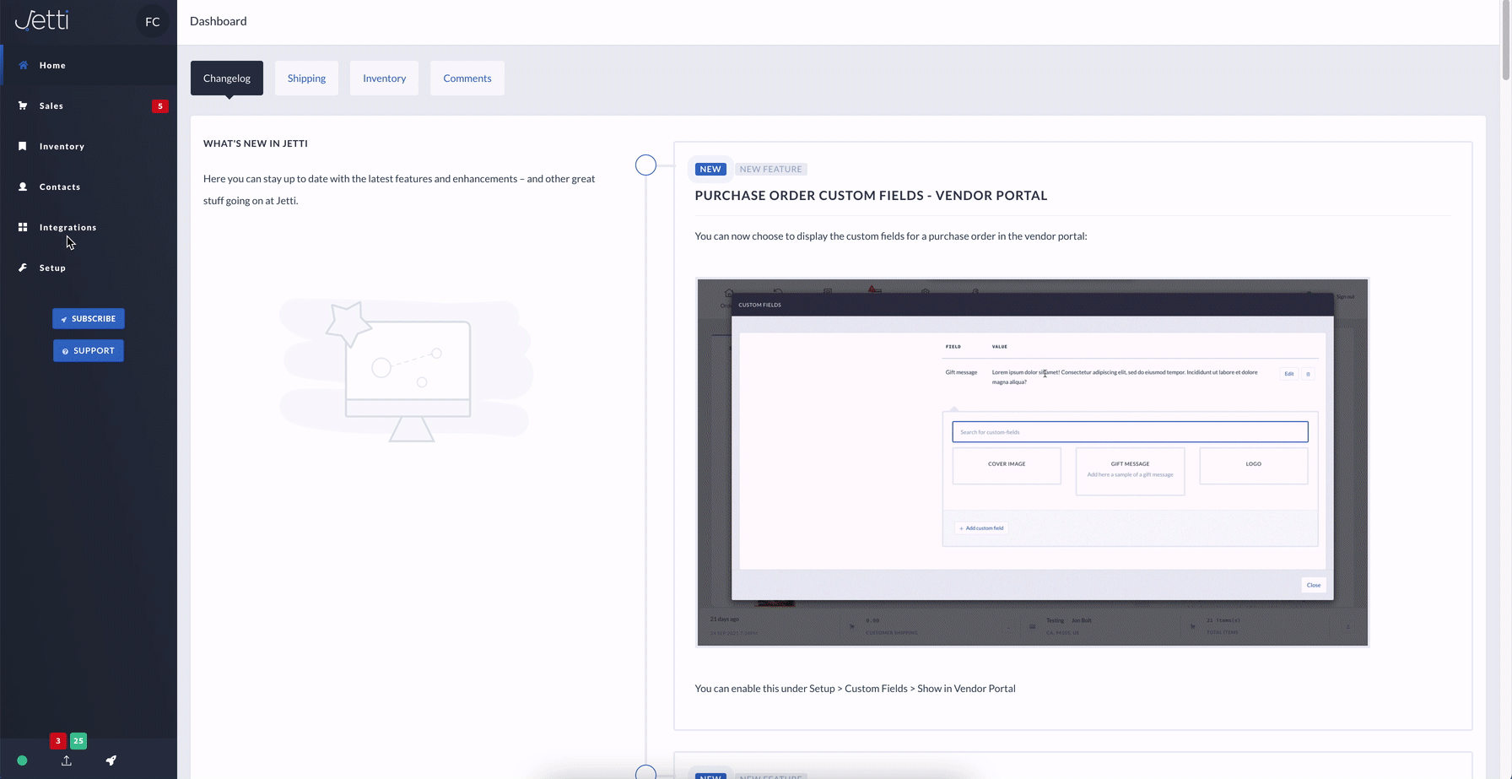
Task: Click the Integrations grid icon
Action: (23, 227)
